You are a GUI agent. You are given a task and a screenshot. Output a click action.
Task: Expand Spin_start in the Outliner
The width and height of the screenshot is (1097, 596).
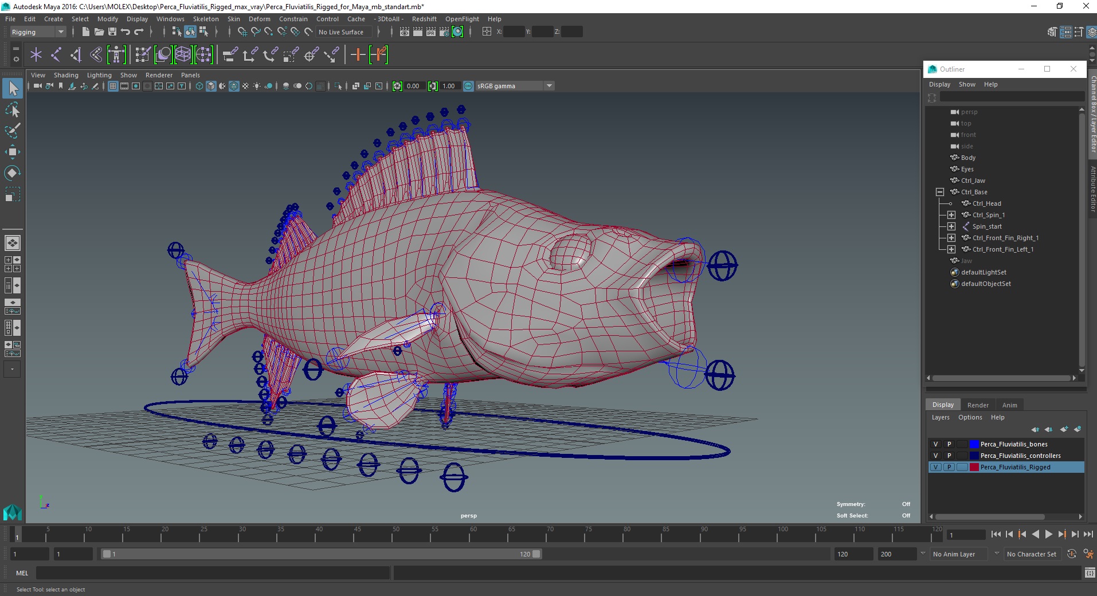[x=951, y=226]
